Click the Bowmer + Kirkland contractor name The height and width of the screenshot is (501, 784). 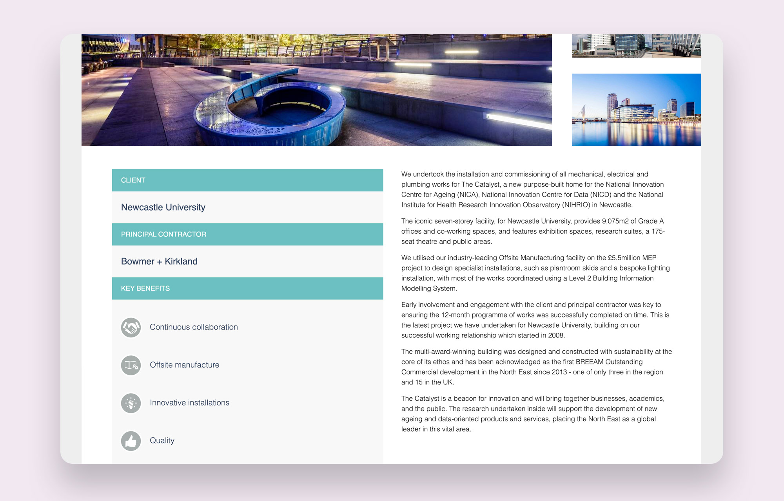coord(159,261)
